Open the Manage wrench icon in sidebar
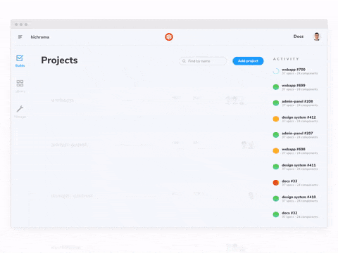The image size is (338, 253). [x=20, y=109]
